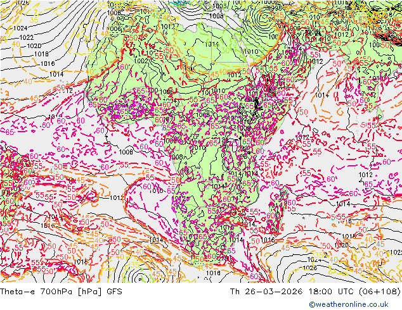Click the 'Theta-e 700hPa [hPa] GFS' title text
The height and width of the screenshot is (310, 402).
61,291
